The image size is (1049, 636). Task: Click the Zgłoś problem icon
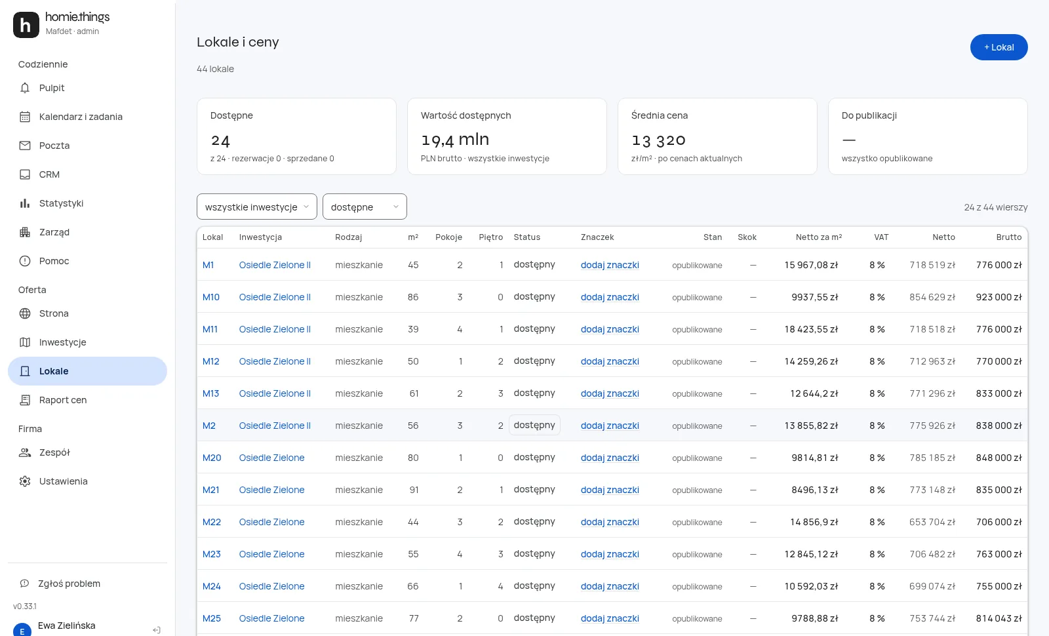click(24, 584)
